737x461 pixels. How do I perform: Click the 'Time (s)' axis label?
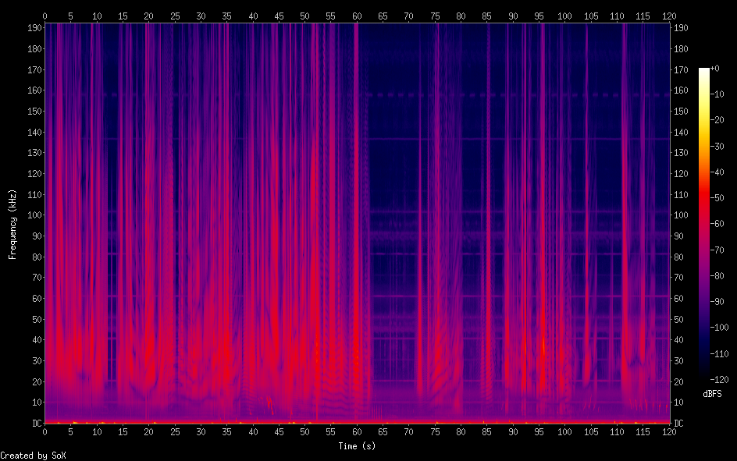click(x=356, y=446)
